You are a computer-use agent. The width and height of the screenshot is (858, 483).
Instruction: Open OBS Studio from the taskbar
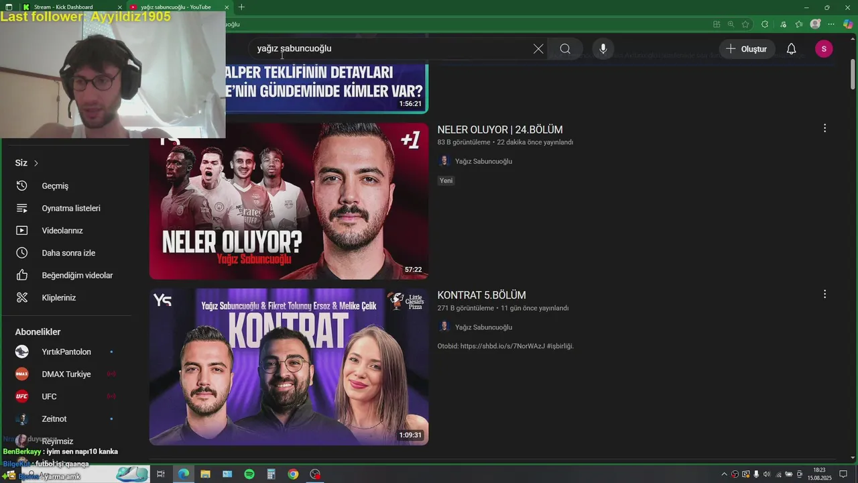pyautogui.click(x=315, y=474)
